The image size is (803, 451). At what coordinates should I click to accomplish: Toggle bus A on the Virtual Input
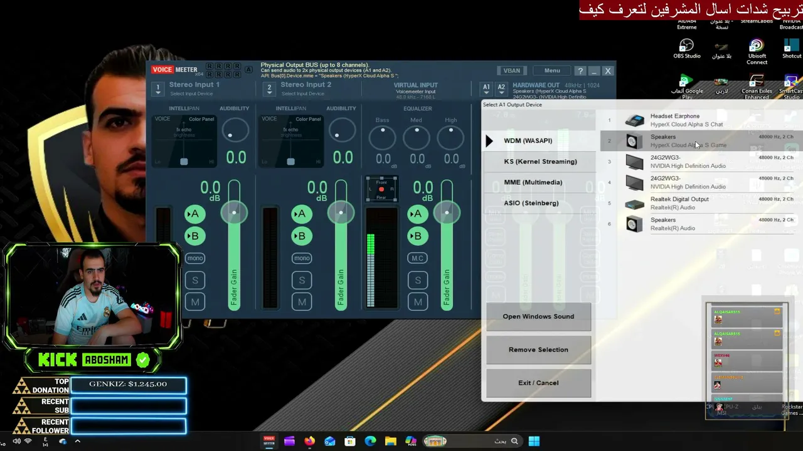point(418,214)
